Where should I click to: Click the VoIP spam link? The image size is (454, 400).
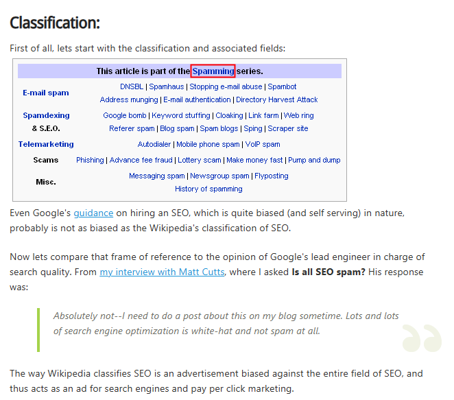point(263,144)
